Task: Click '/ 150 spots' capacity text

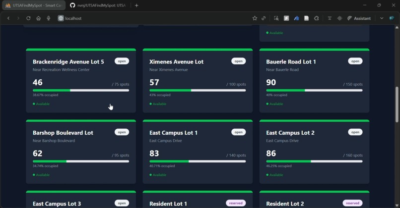Action: click(353, 84)
